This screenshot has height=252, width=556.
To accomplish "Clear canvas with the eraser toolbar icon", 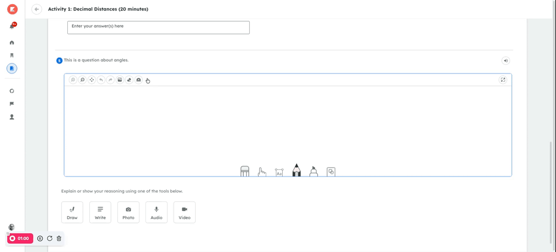I will (129, 80).
